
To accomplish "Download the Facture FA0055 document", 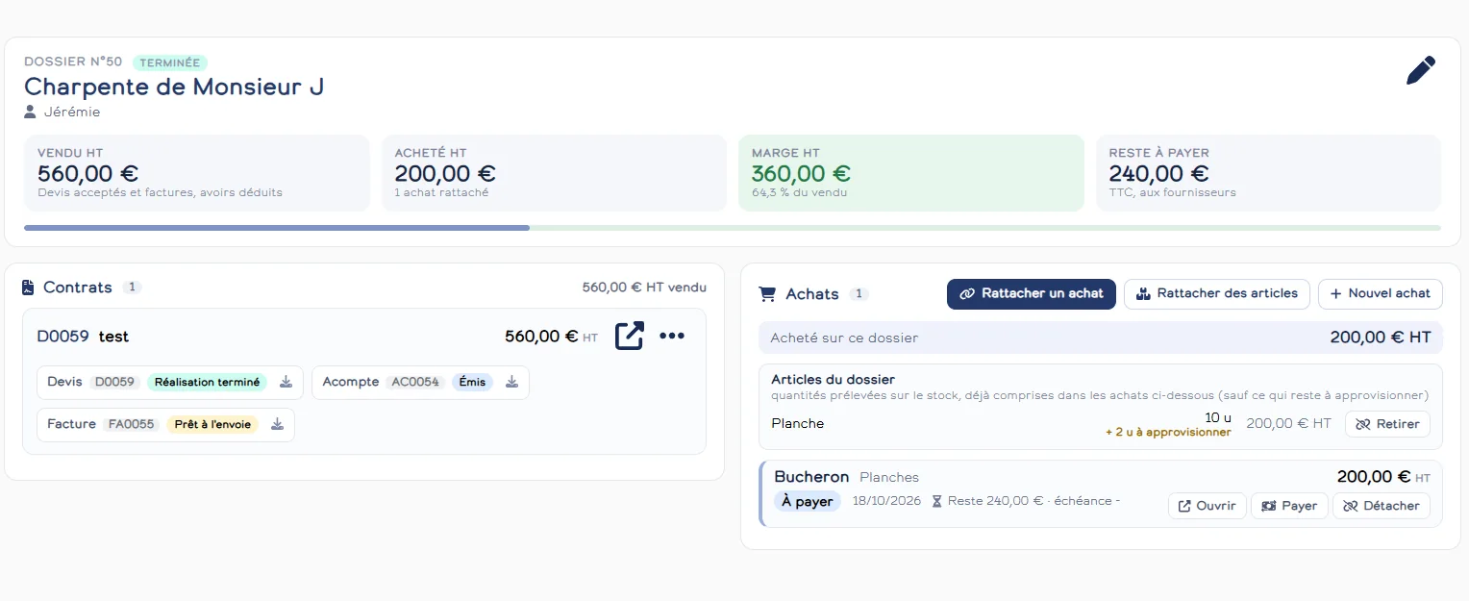I will pos(277,424).
